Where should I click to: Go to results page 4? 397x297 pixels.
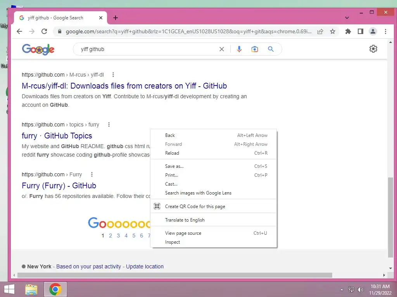click(126, 236)
